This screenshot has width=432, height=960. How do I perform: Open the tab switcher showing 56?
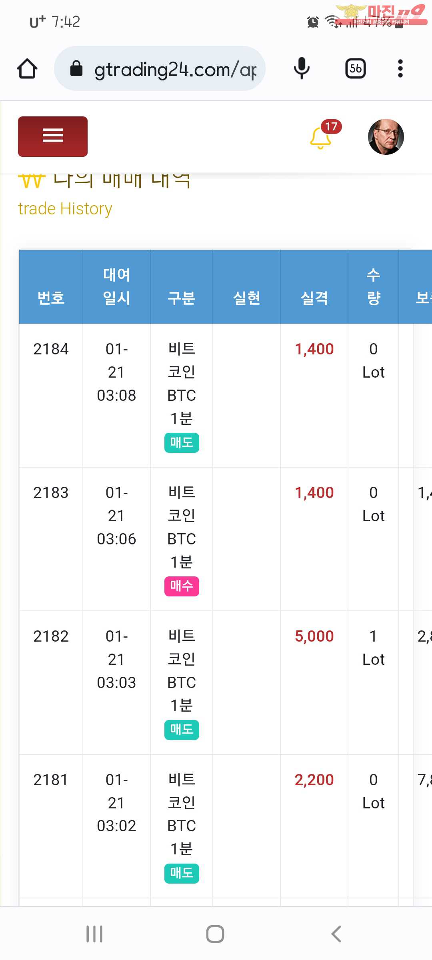tap(355, 68)
